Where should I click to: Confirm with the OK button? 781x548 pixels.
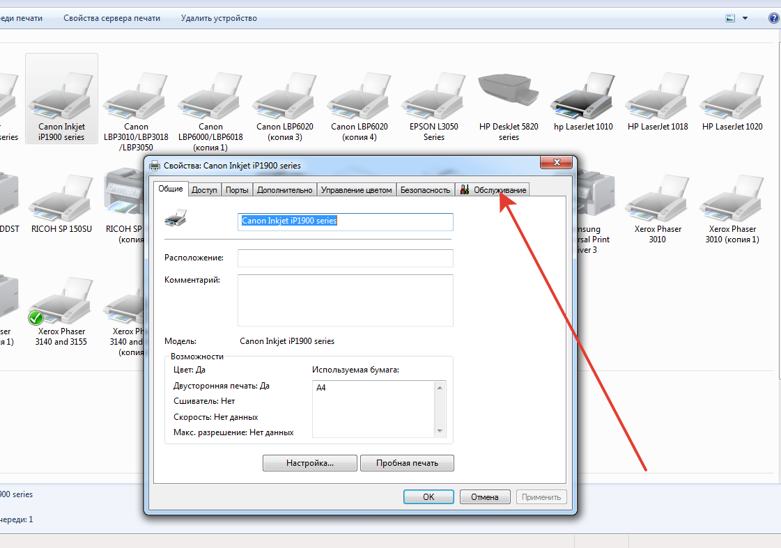[428, 496]
